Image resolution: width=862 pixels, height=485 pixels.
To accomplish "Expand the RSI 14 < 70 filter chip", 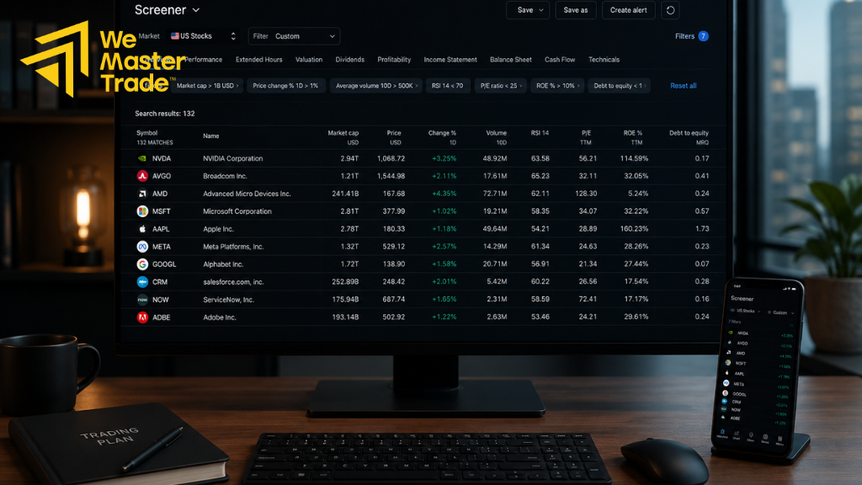I will (448, 86).
